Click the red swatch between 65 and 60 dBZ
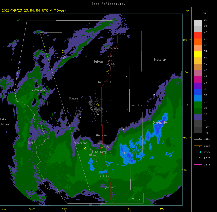 pyautogui.click(x=198, y=35)
